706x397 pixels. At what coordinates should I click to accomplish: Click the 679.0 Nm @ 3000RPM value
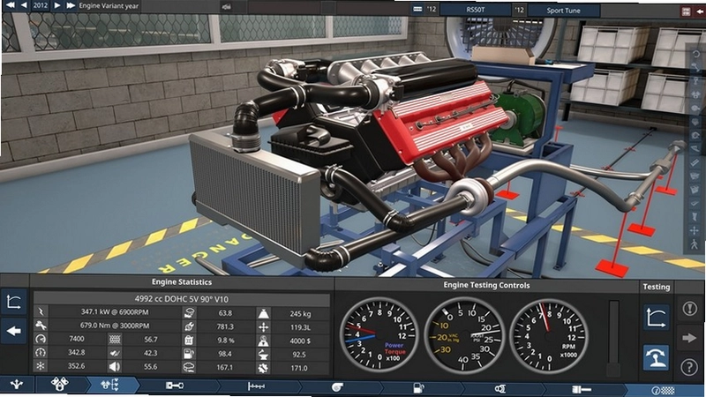[115, 326]
